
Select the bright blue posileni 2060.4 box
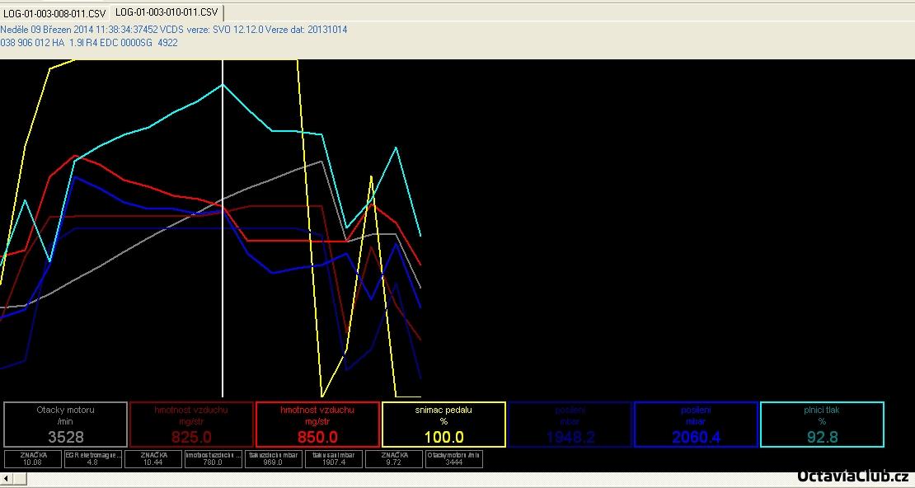[696, 425]
